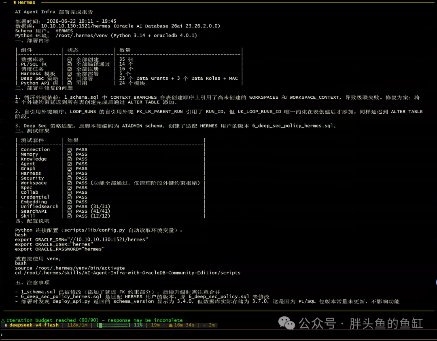437x341 pixels.
Task: Click the Embedding test suite name
Action: tap(34, 202)
